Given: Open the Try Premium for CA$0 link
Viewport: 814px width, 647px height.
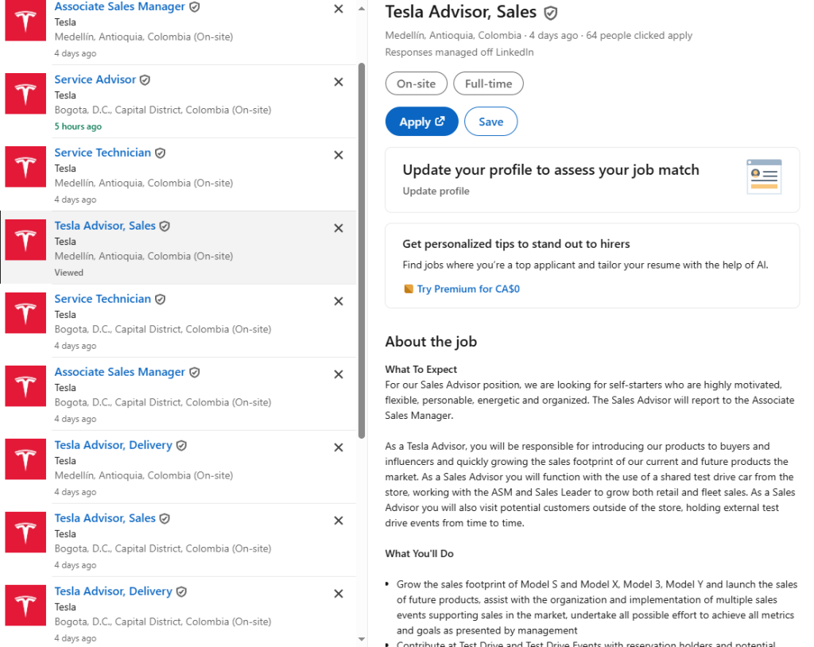Looking at the screenshot, I should [x=468, y=289].
